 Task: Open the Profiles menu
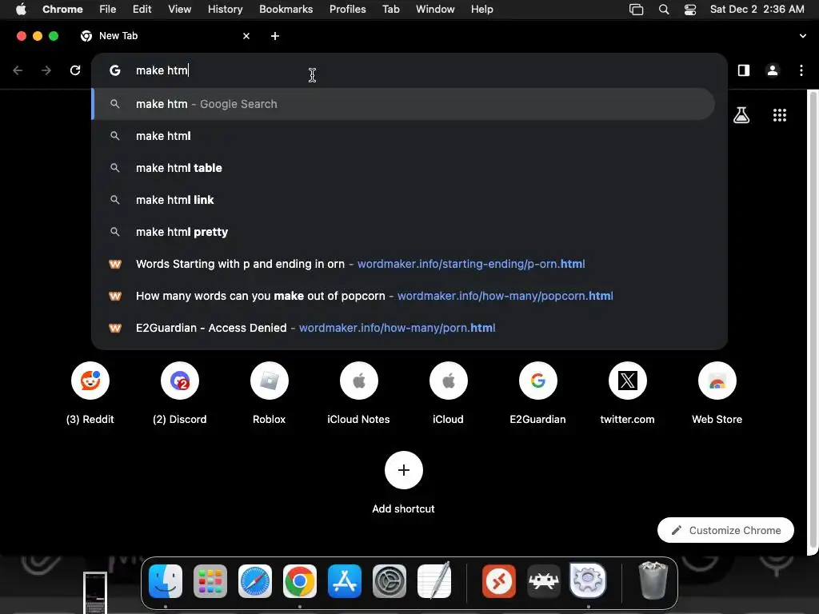[348, 10]
